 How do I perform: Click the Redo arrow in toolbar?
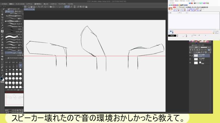[x=42, y=7]
